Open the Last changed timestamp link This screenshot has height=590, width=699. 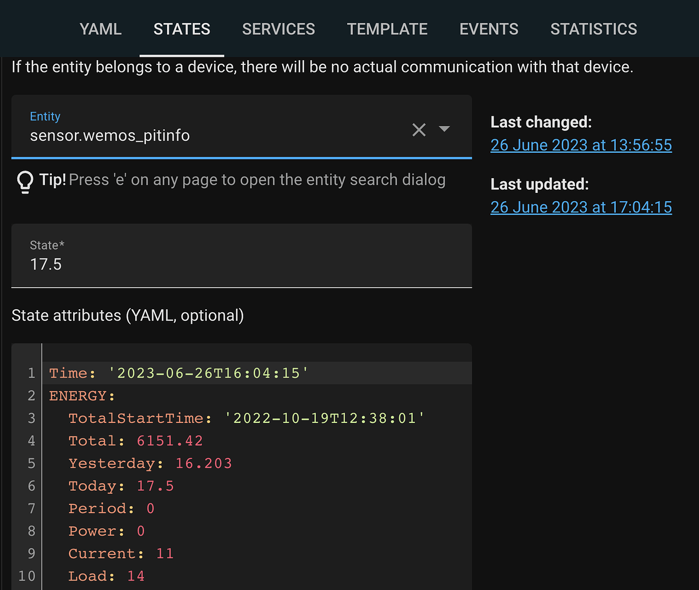581,145
